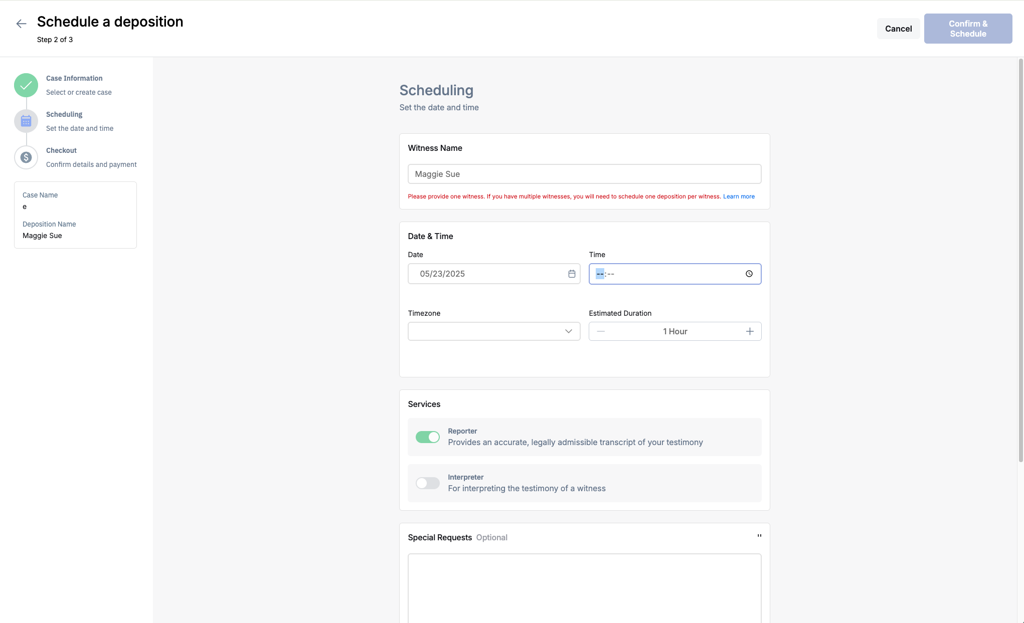
Task: Click the Scheduling calendar step icon
Action: coord(26,121)
